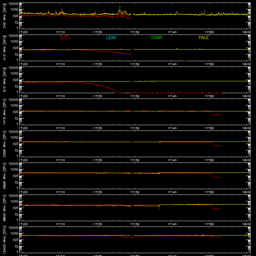Click the 10 tick value of 1415 MHz panel
Image resolution: width=256 pixels, height=256 pixels.
pos(16,118)
